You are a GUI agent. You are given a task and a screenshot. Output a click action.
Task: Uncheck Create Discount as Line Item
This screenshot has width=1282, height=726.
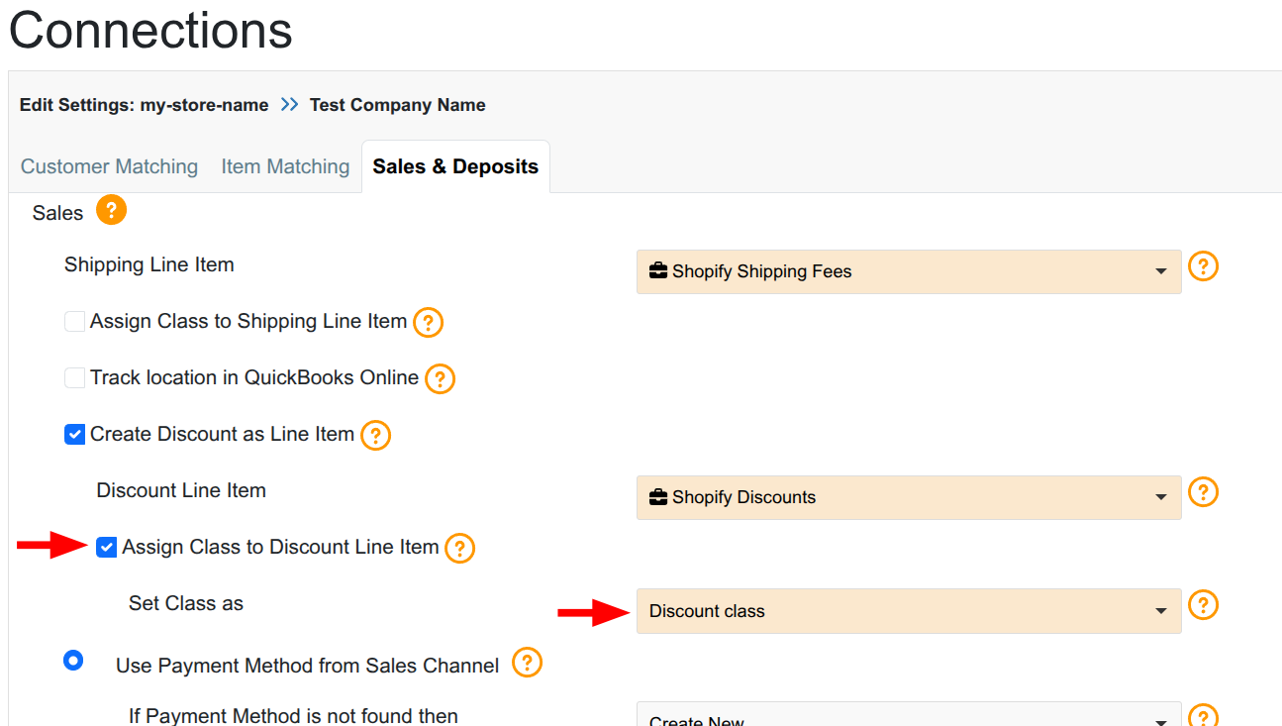point(74,435)
